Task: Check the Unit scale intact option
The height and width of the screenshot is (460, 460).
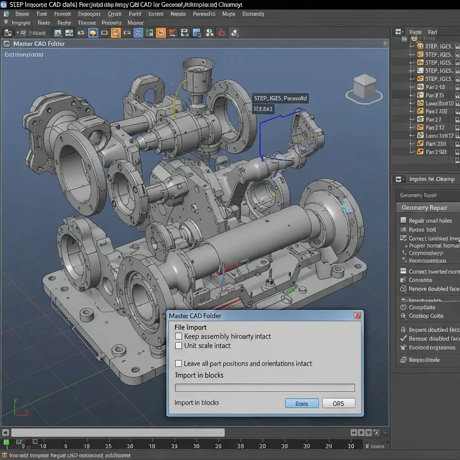Action: click(178, 345)
